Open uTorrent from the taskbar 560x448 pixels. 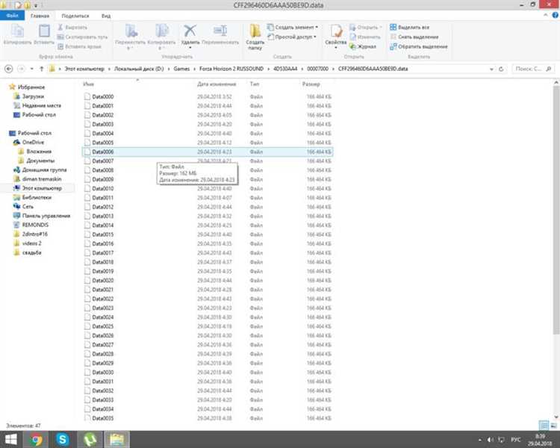(90, 440)
